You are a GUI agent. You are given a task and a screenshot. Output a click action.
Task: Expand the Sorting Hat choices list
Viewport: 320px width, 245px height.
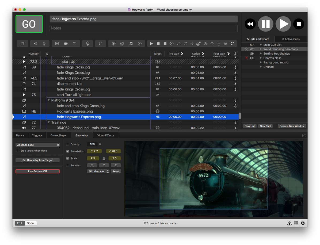pos(261,53)
